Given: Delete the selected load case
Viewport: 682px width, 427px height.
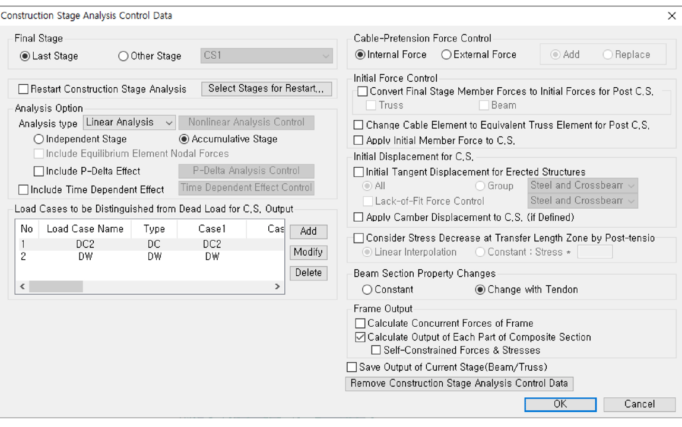Looking at the screenshot, I should [x=308, y=273].
